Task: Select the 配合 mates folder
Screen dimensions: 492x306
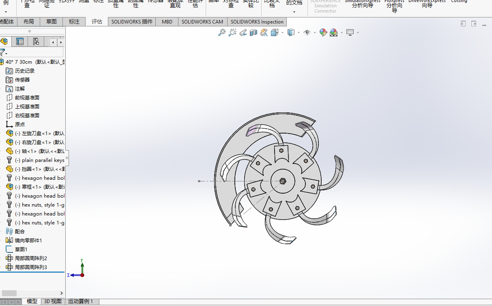Action: click(15, 232)
